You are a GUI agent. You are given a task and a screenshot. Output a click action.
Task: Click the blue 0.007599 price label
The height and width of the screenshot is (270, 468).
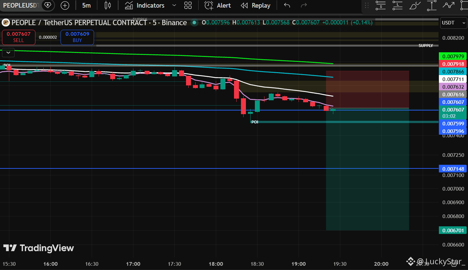452,123
